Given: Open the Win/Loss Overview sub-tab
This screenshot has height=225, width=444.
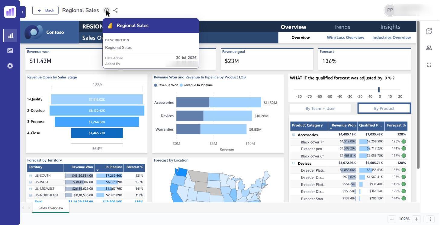Looking at the screenshot, I should pyautogui.click(x=345, y=38).
